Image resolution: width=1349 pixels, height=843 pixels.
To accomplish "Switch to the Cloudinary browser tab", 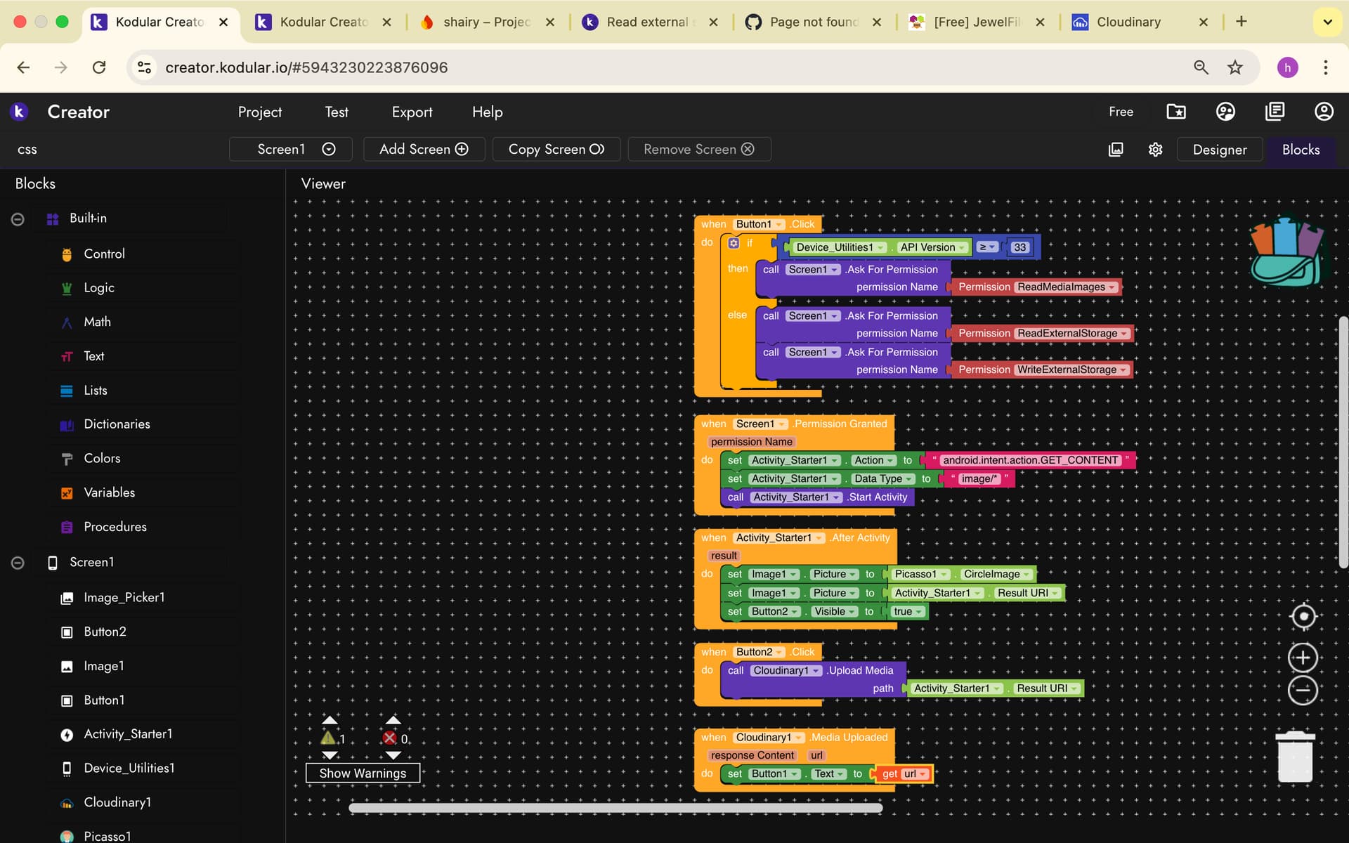I will coord(1128,22).
